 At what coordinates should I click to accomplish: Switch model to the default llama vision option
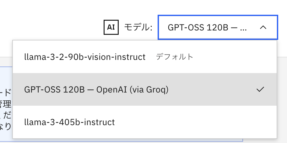85,57
